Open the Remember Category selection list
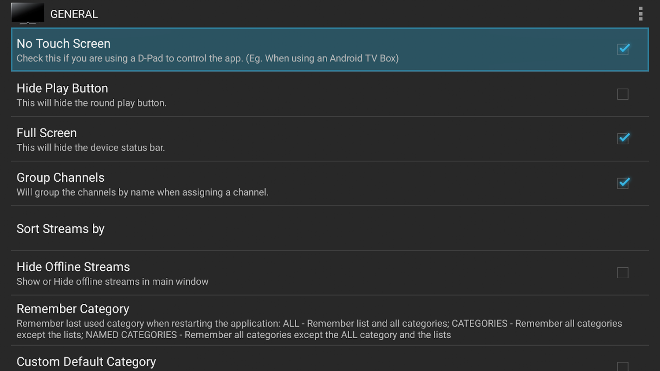660x371 pixels. [x=73, y=309]
